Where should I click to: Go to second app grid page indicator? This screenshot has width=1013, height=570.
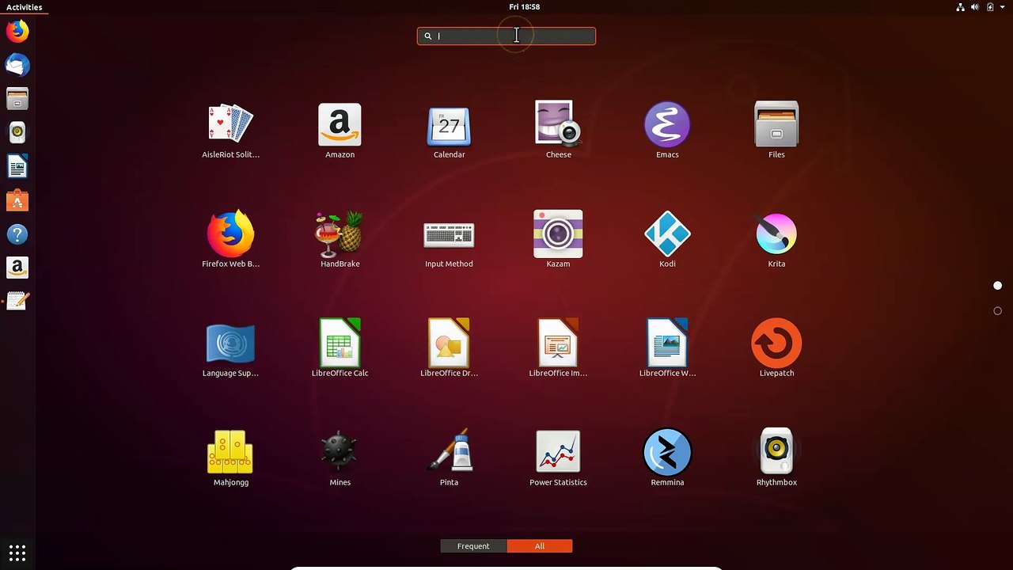(x=997, y=310)
